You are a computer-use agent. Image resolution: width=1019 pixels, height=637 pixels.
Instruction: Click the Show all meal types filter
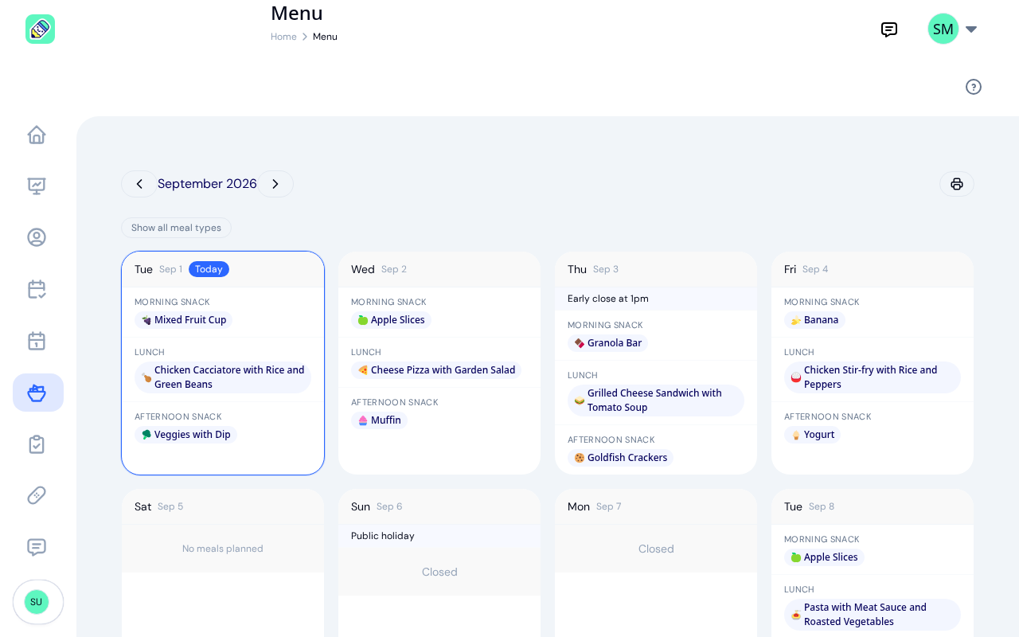click(x=176, y=228)
